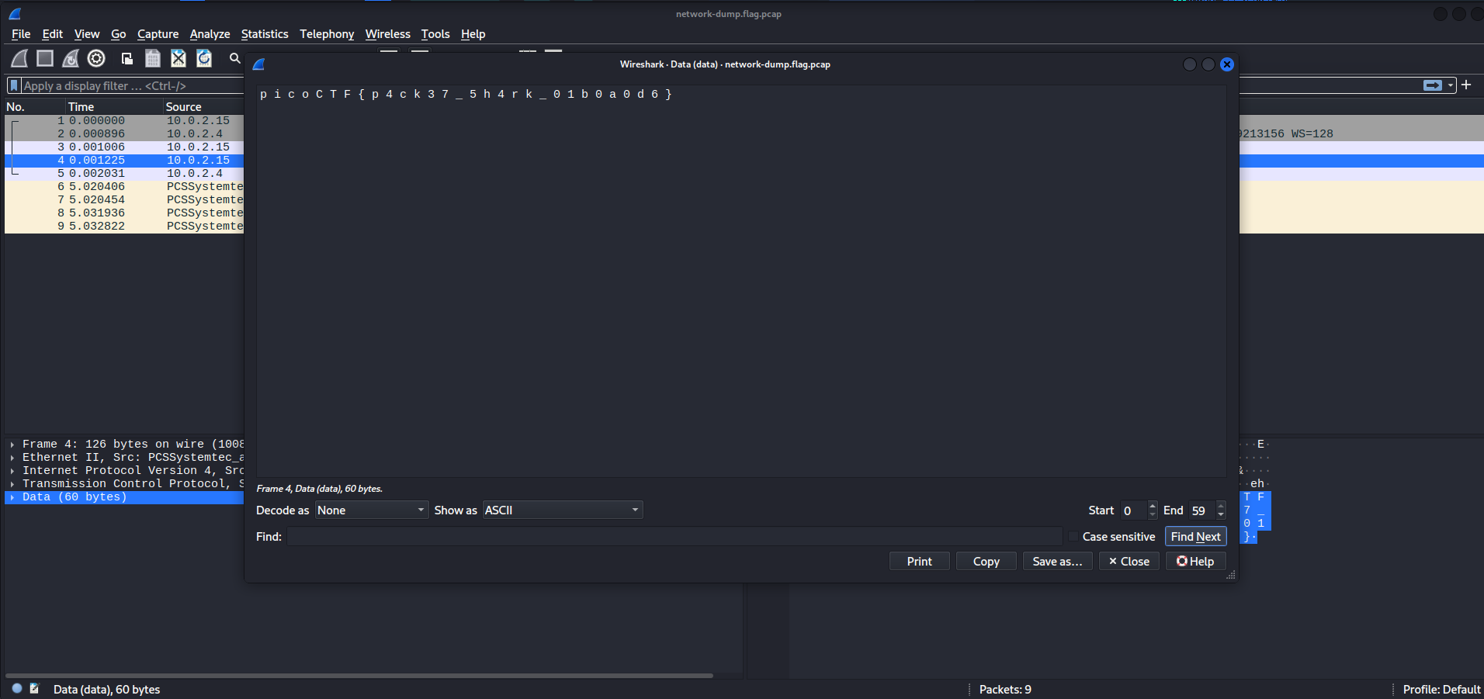The image size is (1484, 699).
Task: Click the Start byte value field
Action: (1133, 510)
